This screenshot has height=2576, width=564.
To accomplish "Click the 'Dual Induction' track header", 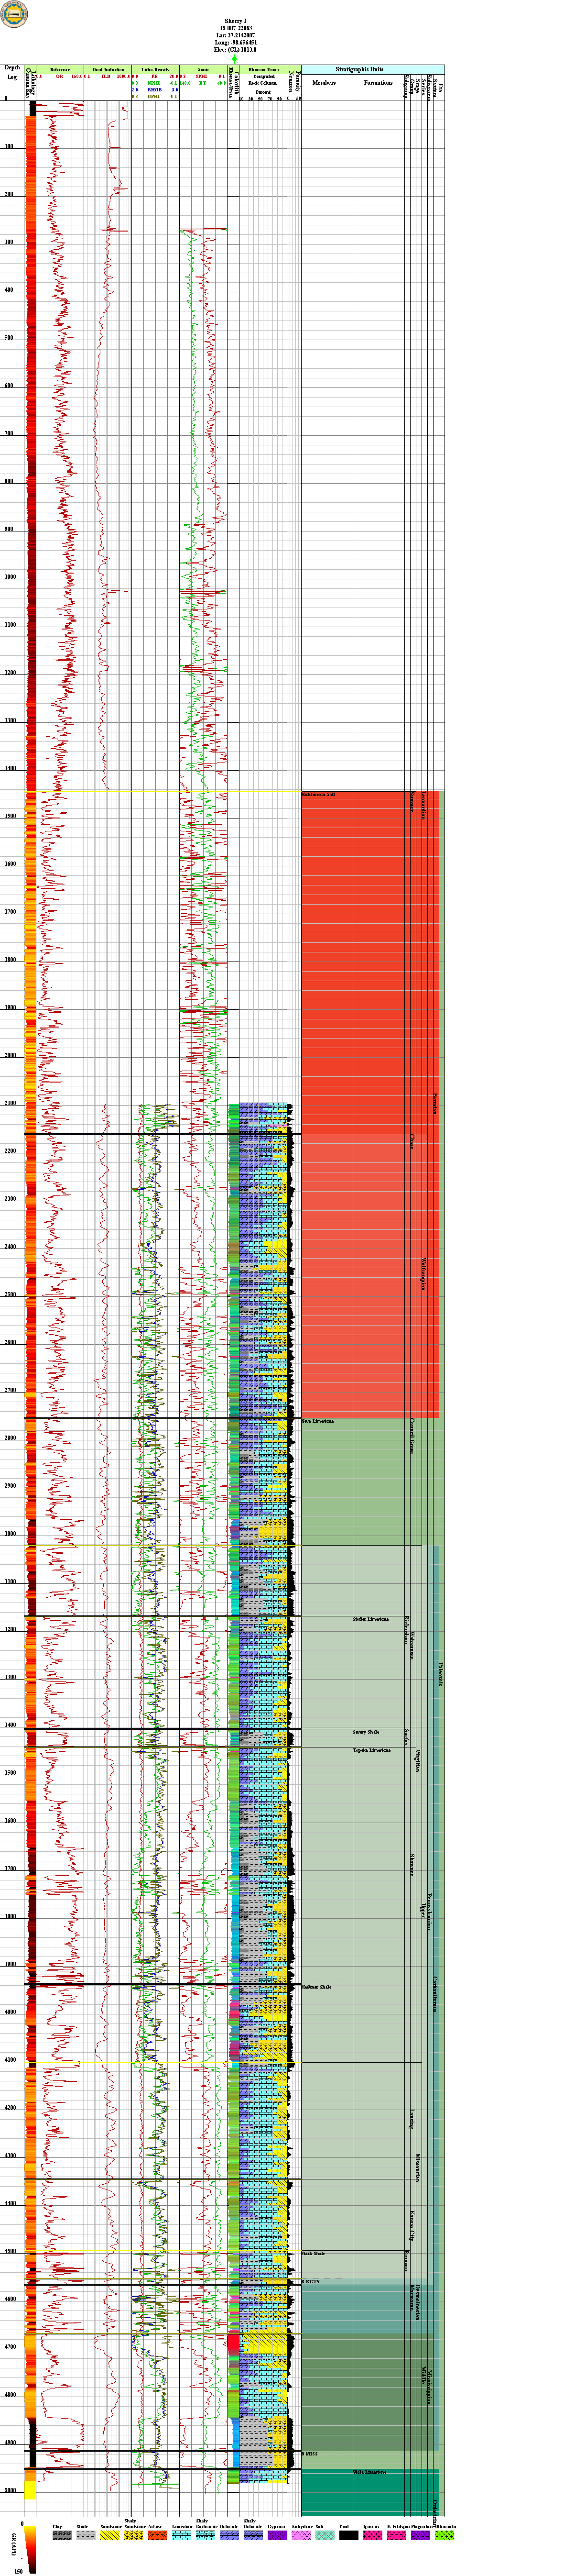I will (108, 69).
